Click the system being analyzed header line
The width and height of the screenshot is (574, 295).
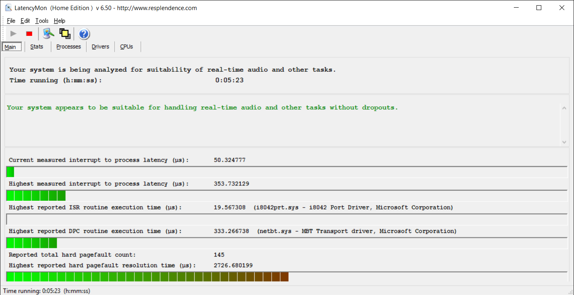coord(173,70)
